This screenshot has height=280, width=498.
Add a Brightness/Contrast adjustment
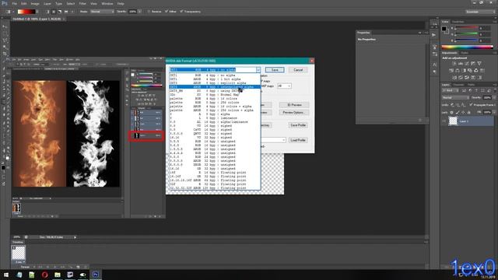pyautogui.click(x=454, y=64)
